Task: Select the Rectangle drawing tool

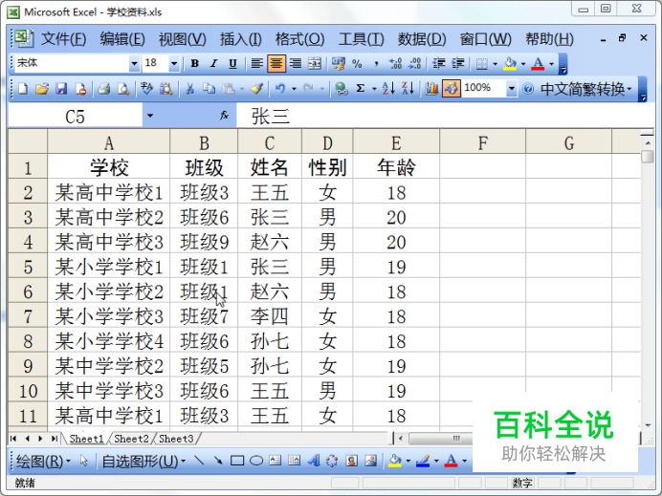Action: click(237, 461)
